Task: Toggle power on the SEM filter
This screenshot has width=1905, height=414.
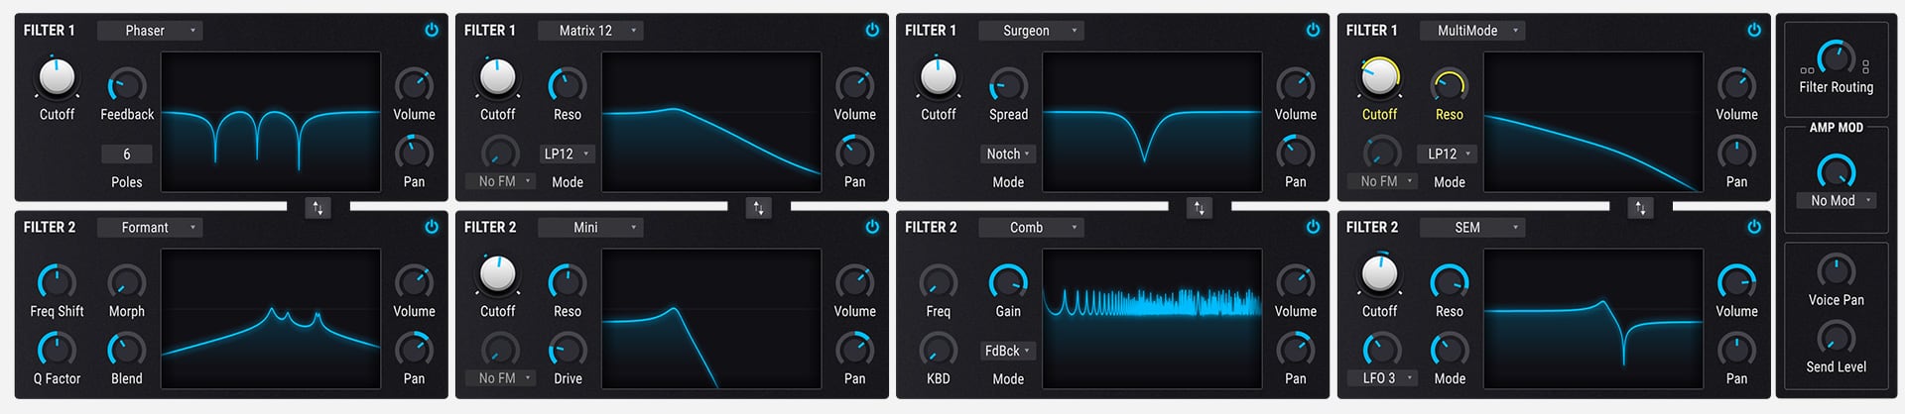Action: click(x=1754, y=227)
